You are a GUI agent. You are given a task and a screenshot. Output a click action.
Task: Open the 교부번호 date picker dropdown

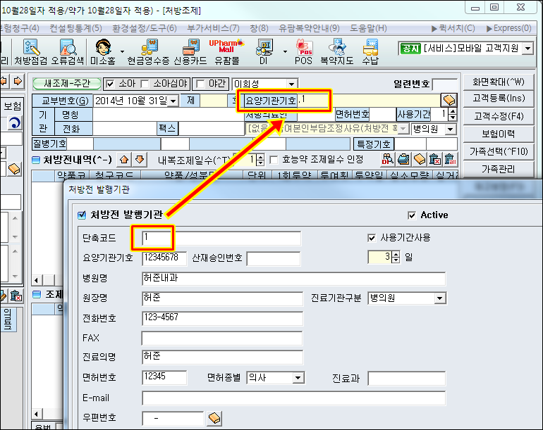point(173,101)
